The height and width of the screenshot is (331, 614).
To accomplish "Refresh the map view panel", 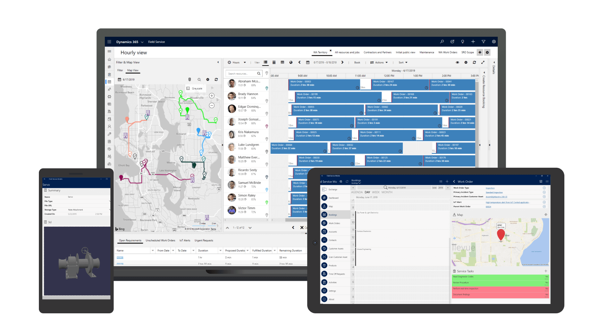I will [216, 79].
